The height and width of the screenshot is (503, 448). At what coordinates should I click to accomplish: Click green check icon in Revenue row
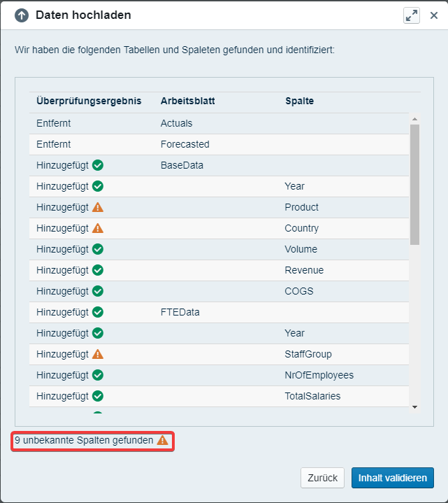click(98, 270)
